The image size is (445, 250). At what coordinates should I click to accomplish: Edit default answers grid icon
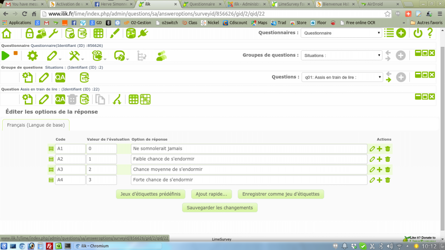point(145,99)
